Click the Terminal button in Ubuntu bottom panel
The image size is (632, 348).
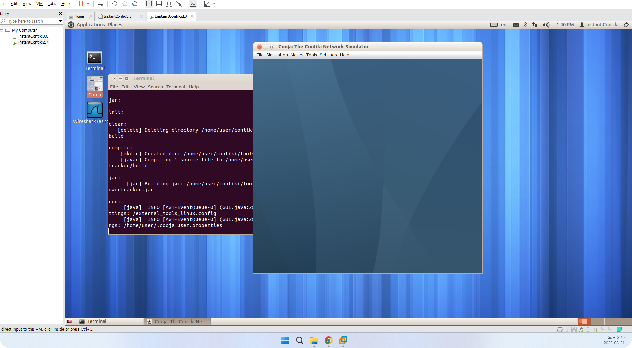coord(110,321)
